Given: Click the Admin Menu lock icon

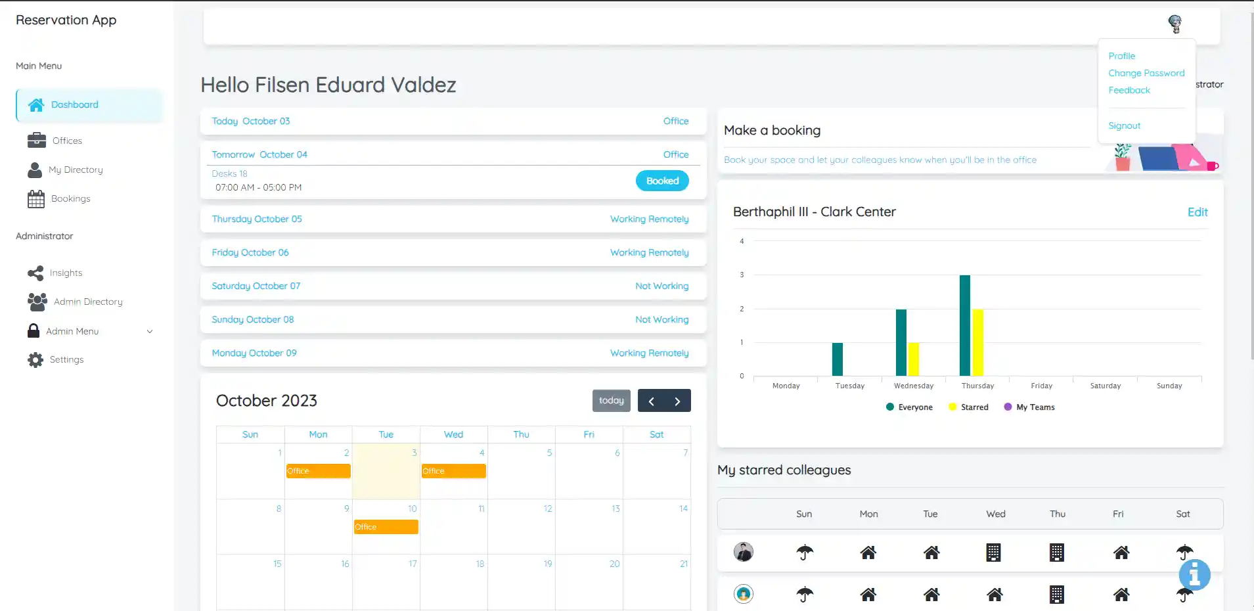Looking at the screenshot, I should point(34,330).
